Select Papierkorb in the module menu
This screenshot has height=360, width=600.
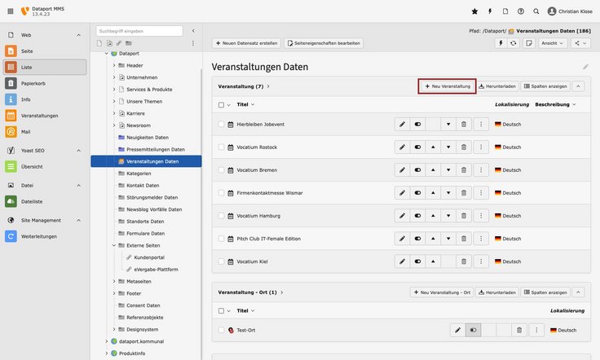pyautogui.click(x=45, y=83)
